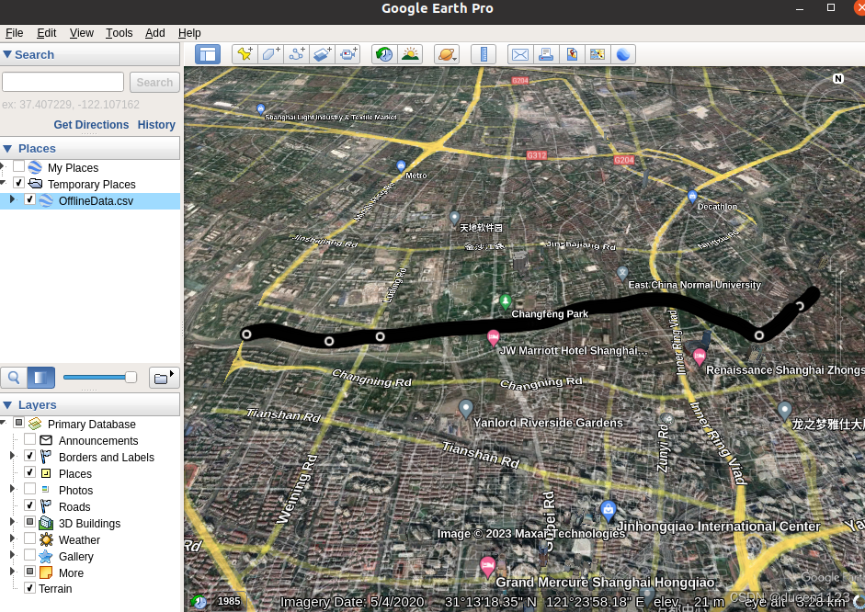This screenshot has width=865, height=612.
Task: Select the Renaissance Shanghai hotel marker
Action: (x=699, y=357)
